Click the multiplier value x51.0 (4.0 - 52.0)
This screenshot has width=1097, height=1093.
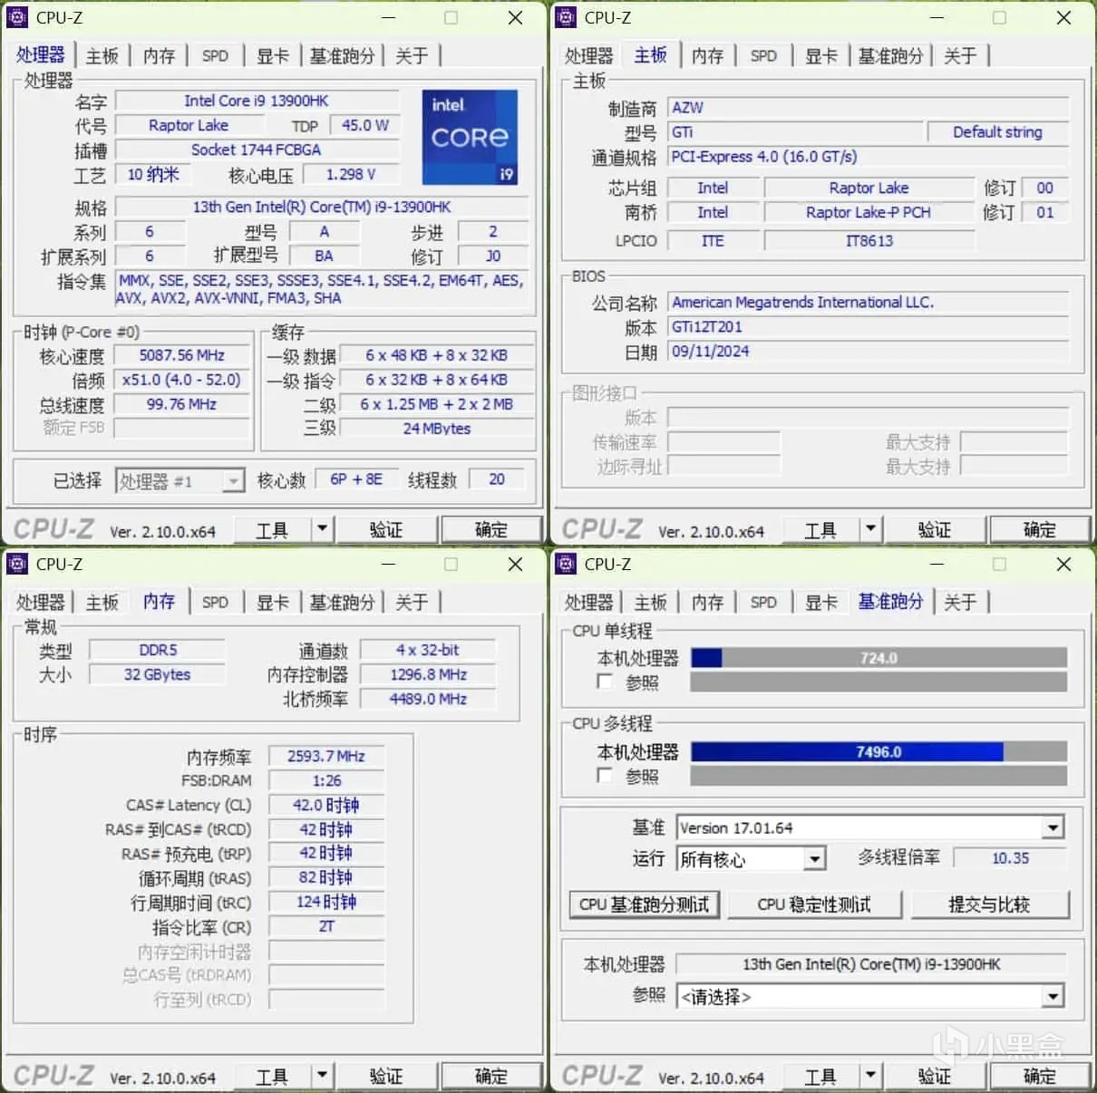pos(181,380)
